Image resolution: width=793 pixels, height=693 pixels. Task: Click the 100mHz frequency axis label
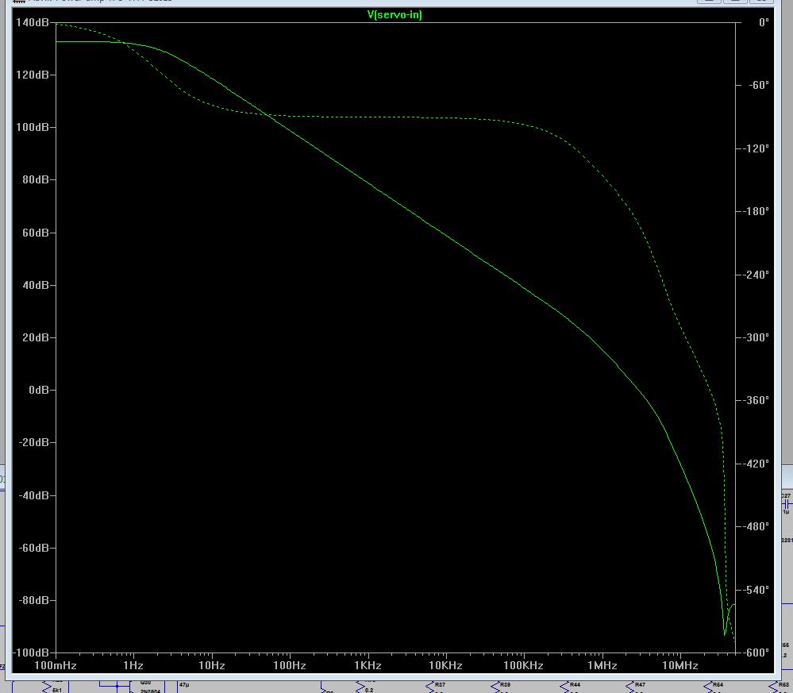55,666
